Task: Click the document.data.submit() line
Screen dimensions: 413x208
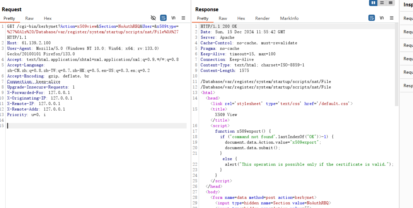Action: (x=252, y=148)
